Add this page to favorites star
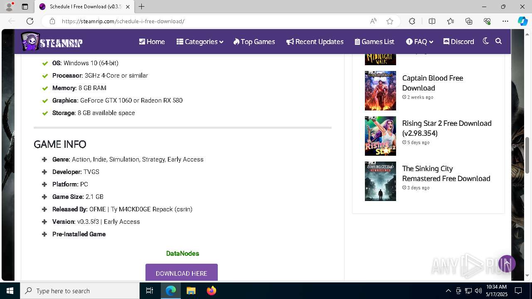The width and height of the screenshot is (532, 299). [x=390, y=21]
